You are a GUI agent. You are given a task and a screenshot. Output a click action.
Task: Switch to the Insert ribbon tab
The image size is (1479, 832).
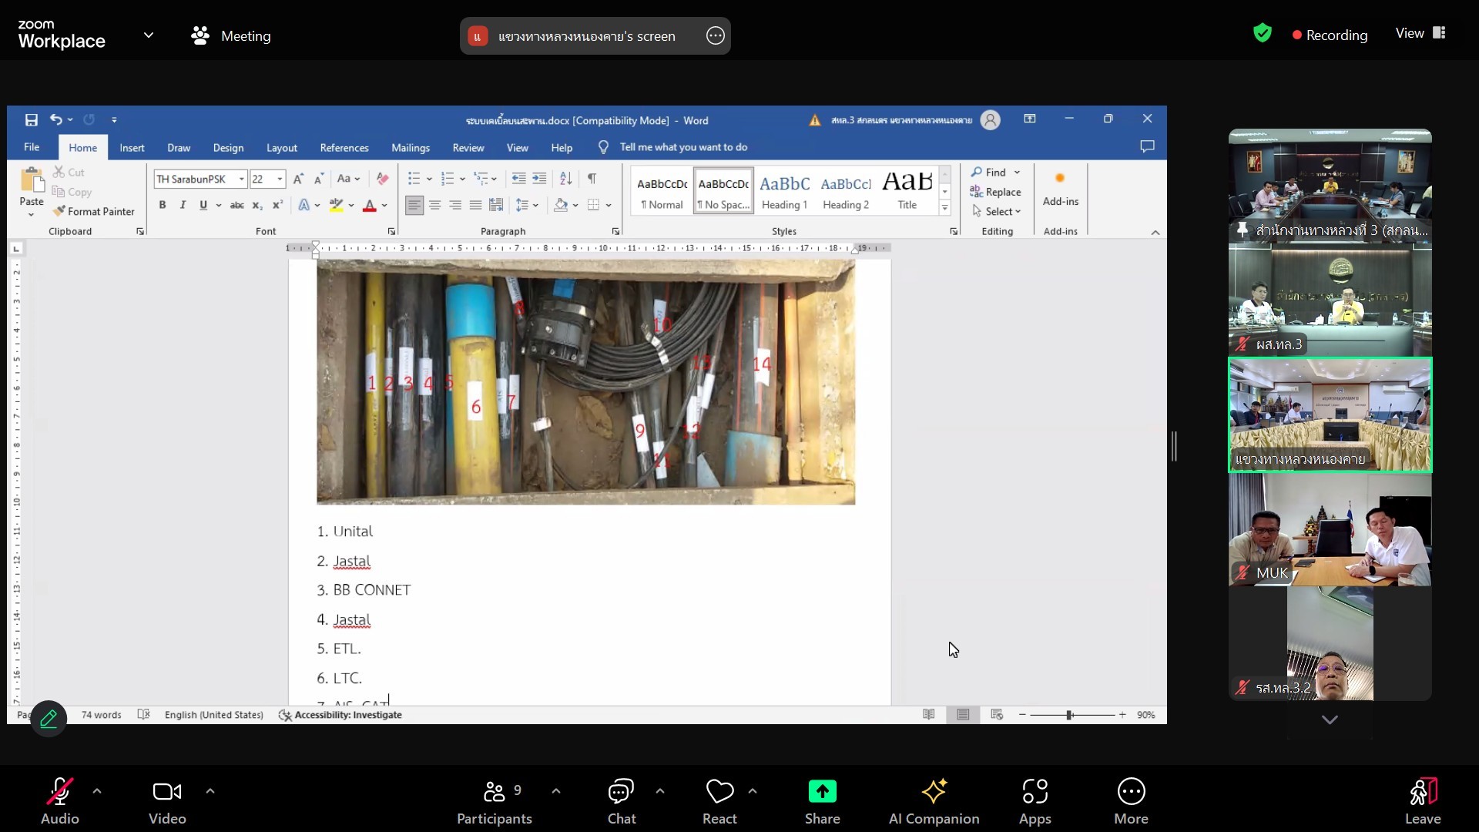(x=132, y=148)
